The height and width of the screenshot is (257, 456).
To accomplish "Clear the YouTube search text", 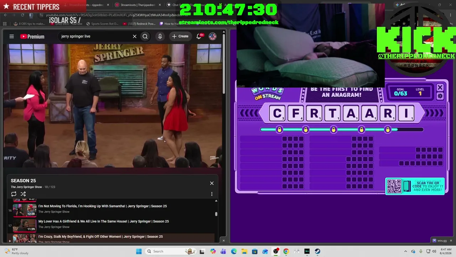I will 135,36.
